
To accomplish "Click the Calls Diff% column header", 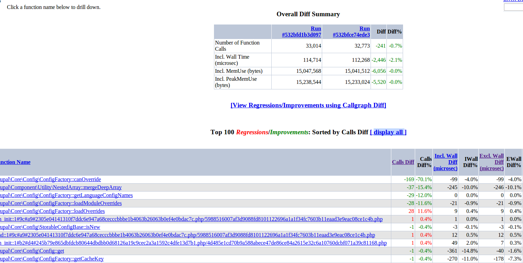I will 424,162.
